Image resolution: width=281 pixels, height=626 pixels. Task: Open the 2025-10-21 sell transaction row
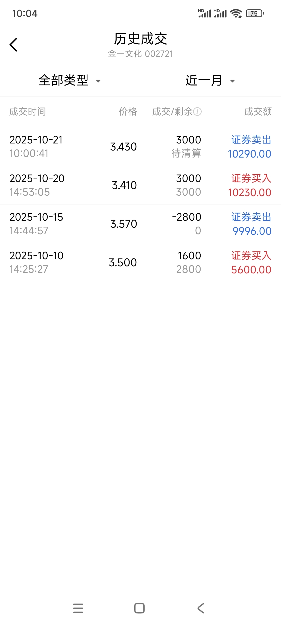pyautogui.click(x=140, y=147)
